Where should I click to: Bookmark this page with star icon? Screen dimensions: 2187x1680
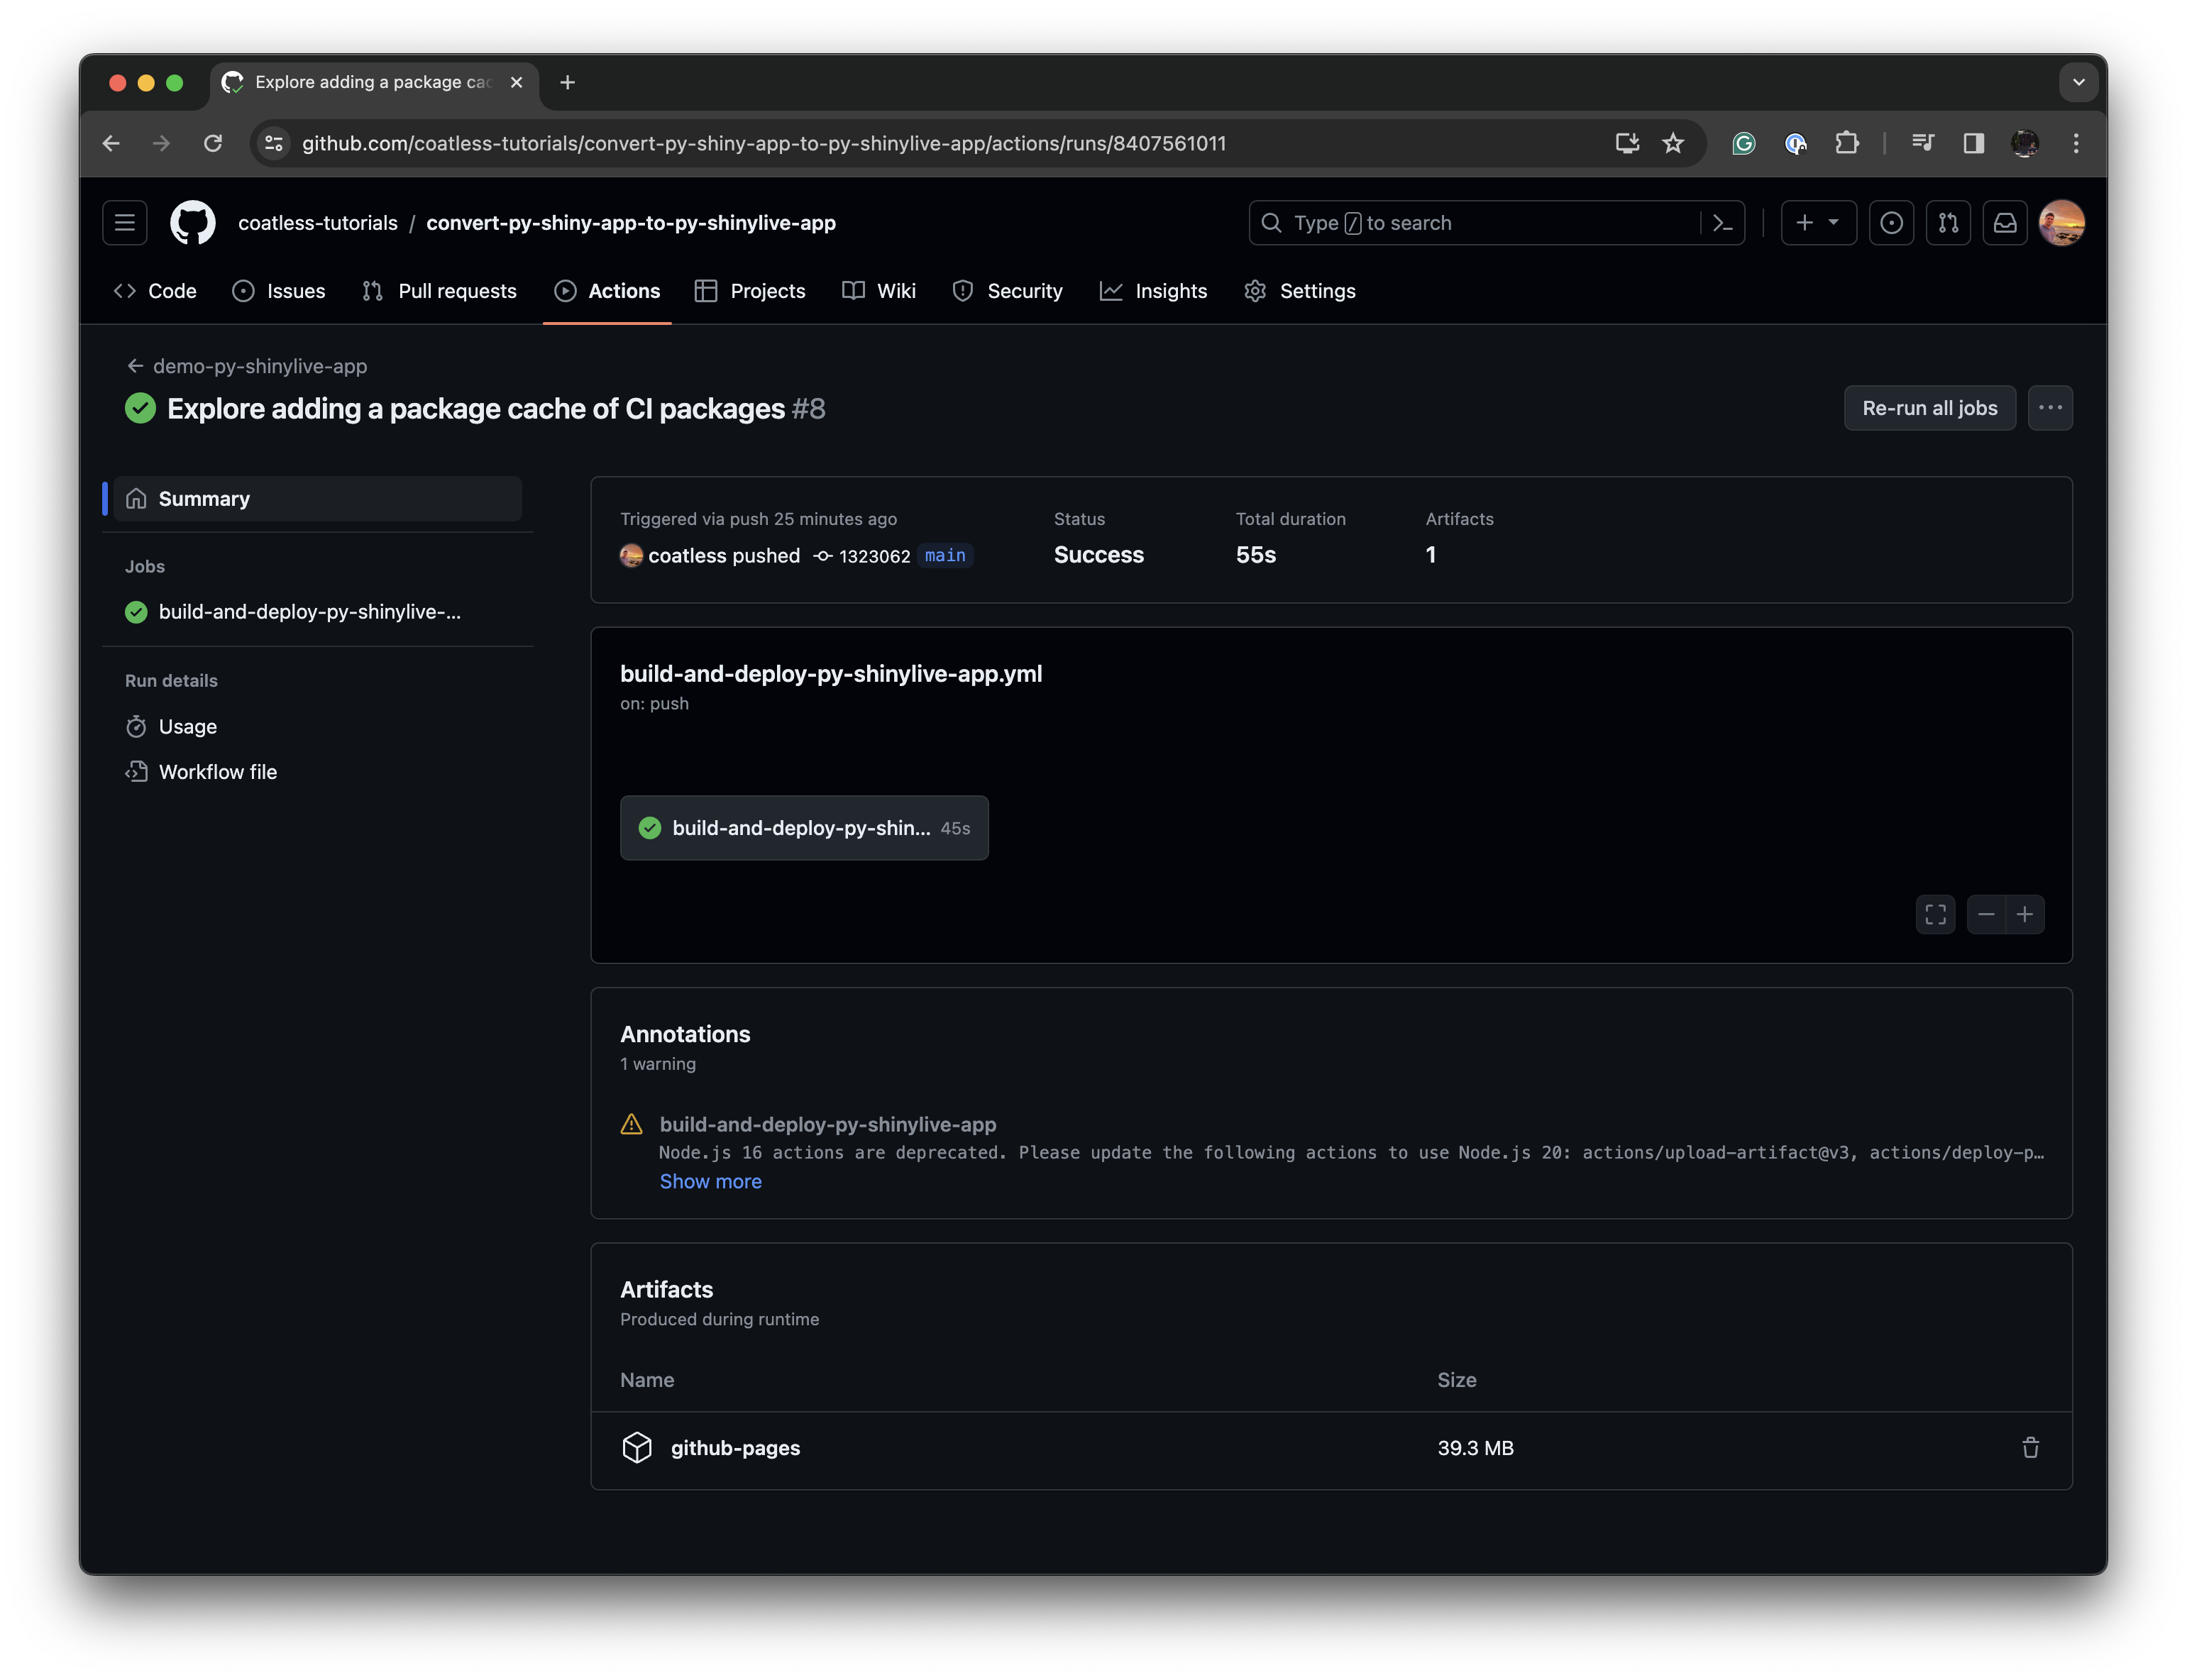(1673, 143)
